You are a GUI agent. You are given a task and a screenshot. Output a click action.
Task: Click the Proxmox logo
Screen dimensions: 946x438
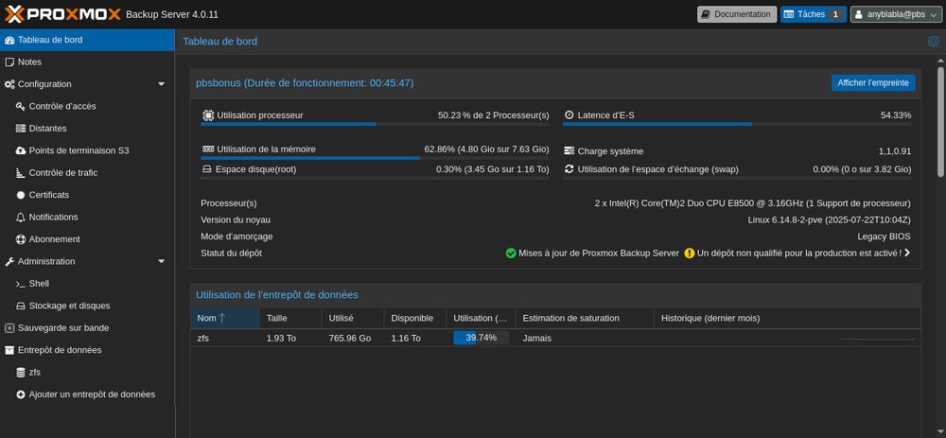point(62,13)
